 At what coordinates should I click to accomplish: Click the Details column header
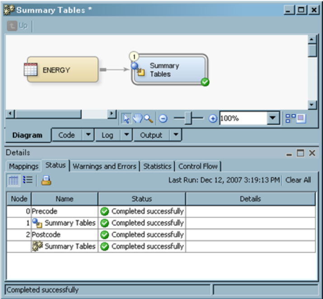(x=250, y=199)
